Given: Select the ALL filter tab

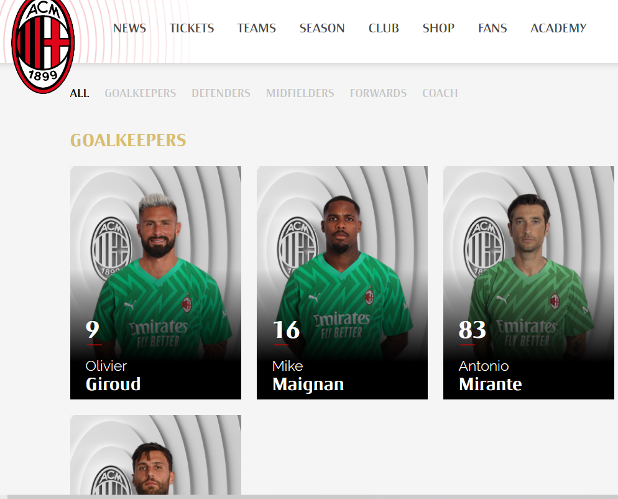Looking at the screenshot, I should pyautogui.click(x=79, y=93).
